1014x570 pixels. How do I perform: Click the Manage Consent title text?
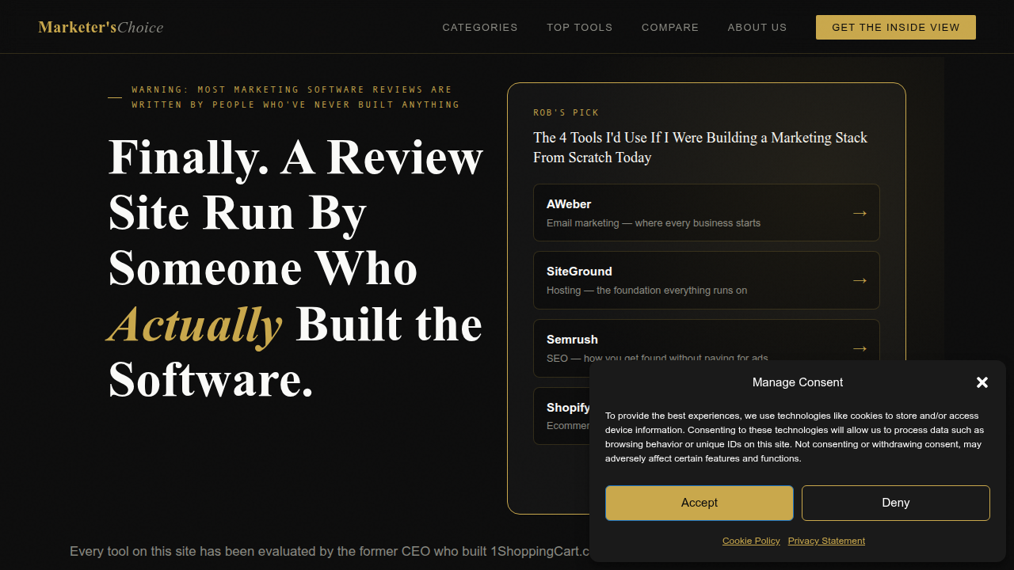798,382
